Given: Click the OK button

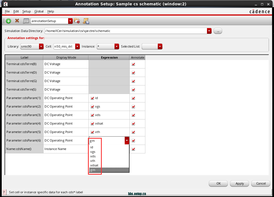Looking at the screenshot, I should click(218, 183).
